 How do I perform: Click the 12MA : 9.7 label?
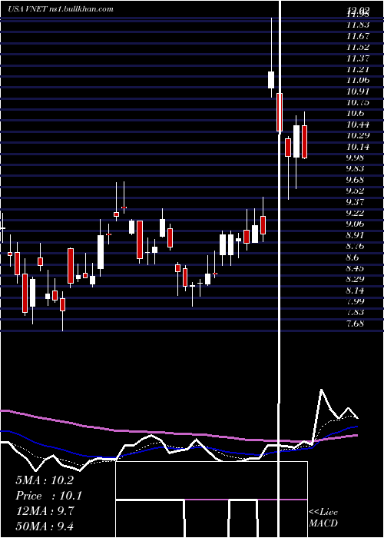(45, 511)
